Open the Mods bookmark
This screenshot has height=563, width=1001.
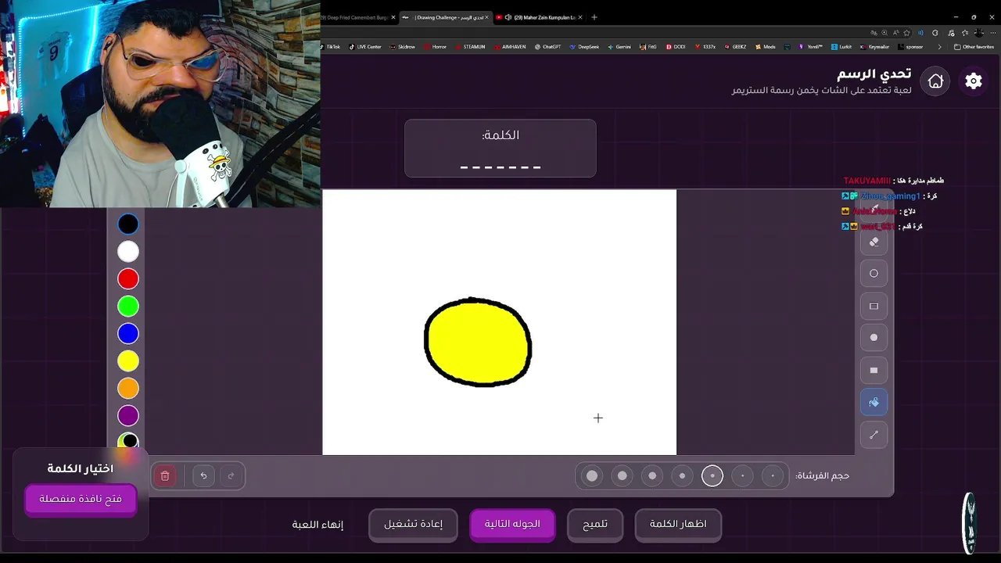(766, 47)
